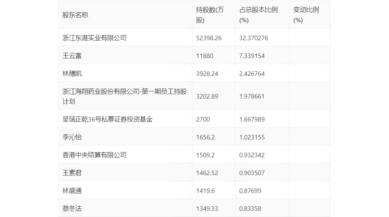
Task: Select 呈瑞正乾36号私募证券投资基金
Action: coord(107,119)
